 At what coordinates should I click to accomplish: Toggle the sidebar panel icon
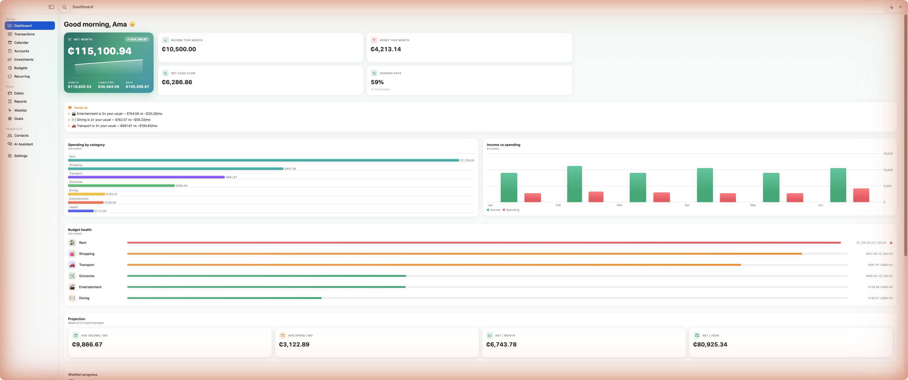[51, 7]
